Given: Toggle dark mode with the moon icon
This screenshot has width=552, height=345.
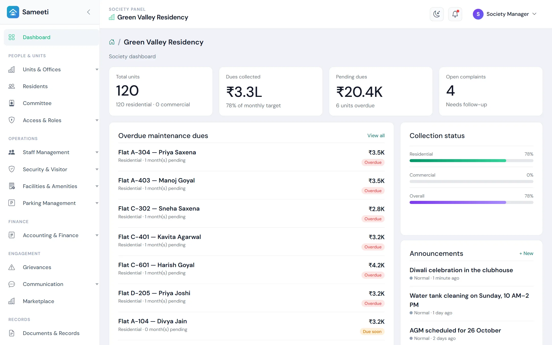Looking at the screenshot, I should tap(436, 14).
